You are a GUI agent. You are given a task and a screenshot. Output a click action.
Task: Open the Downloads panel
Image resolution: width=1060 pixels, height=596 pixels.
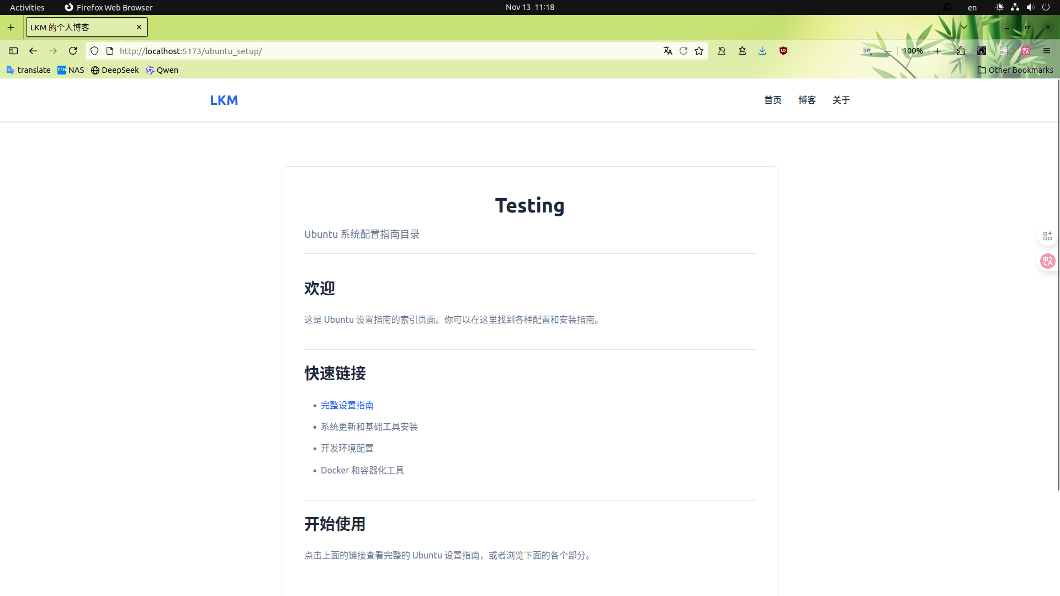click(762, 51)
